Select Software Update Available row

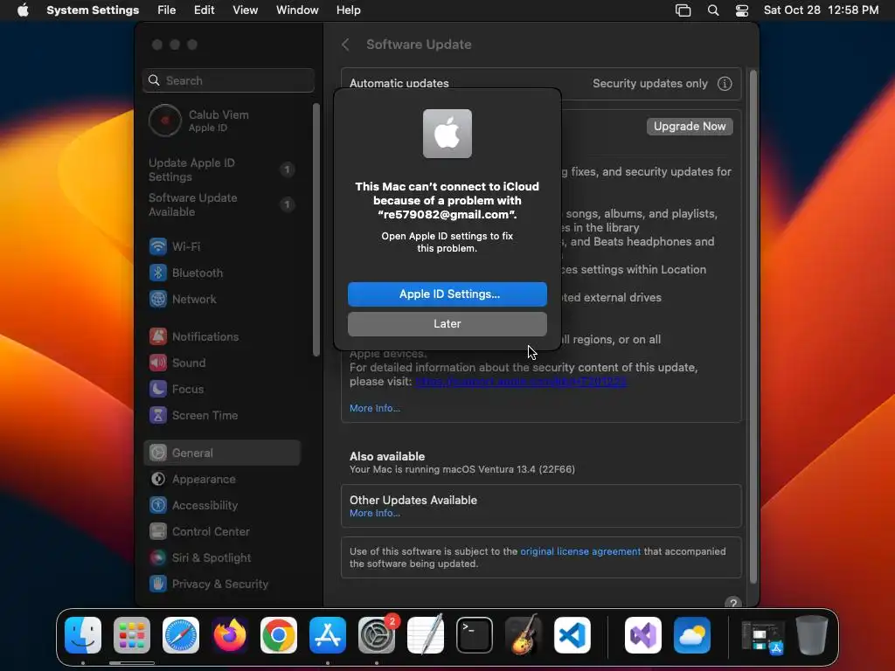[x=221, y=204]
